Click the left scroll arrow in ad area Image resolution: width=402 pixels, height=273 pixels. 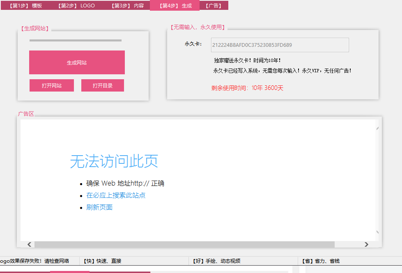tap(29, 245)
